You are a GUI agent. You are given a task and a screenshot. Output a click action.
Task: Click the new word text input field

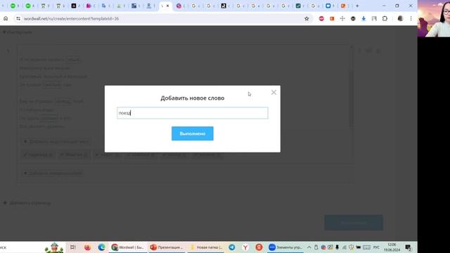coord(193,113)
